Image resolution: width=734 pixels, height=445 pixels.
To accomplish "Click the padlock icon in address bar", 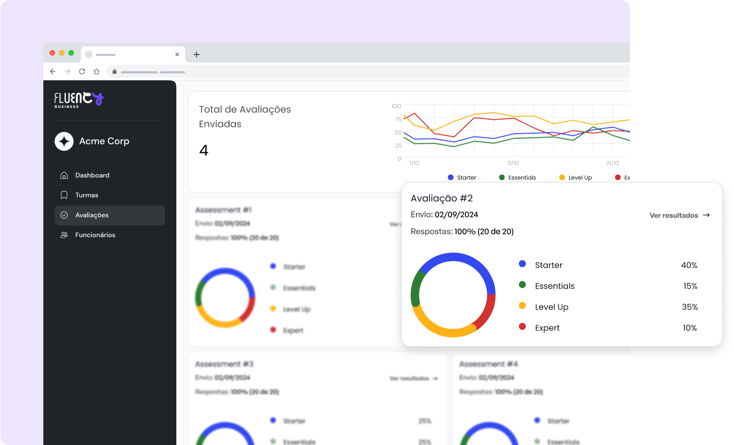I will 114,71.
